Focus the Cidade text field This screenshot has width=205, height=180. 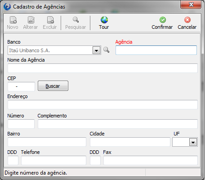point(130,142)
